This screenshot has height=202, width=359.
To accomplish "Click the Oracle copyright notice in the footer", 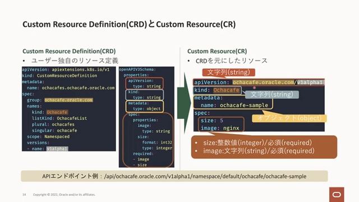I will 64,195.
